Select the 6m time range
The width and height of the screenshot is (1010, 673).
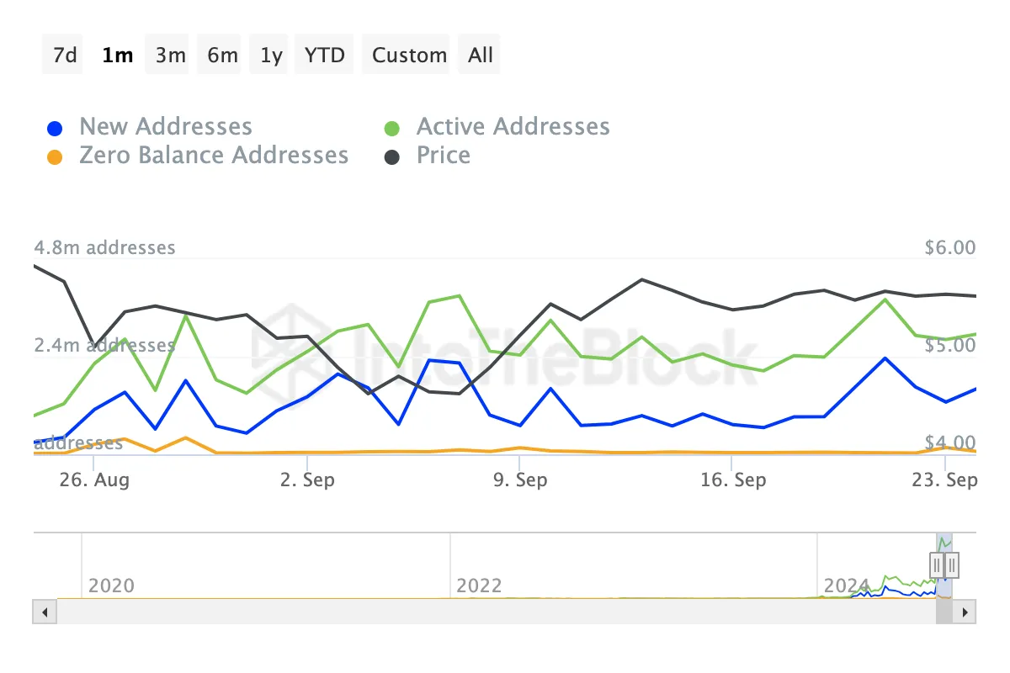click(x=222, y=56)
